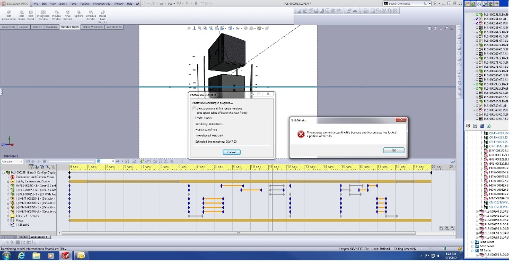The height and width of the screenshot is (264, 509).
Task: Select Orientation and Camera Views tree item
Action: (35, 177)
